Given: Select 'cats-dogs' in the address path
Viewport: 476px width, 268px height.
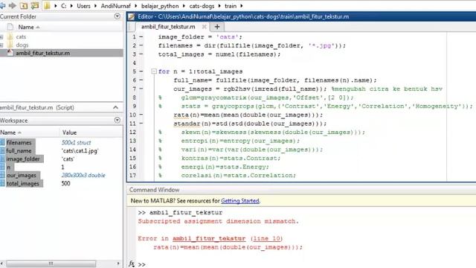Looking at the screenshot, I should pos(202,6).
